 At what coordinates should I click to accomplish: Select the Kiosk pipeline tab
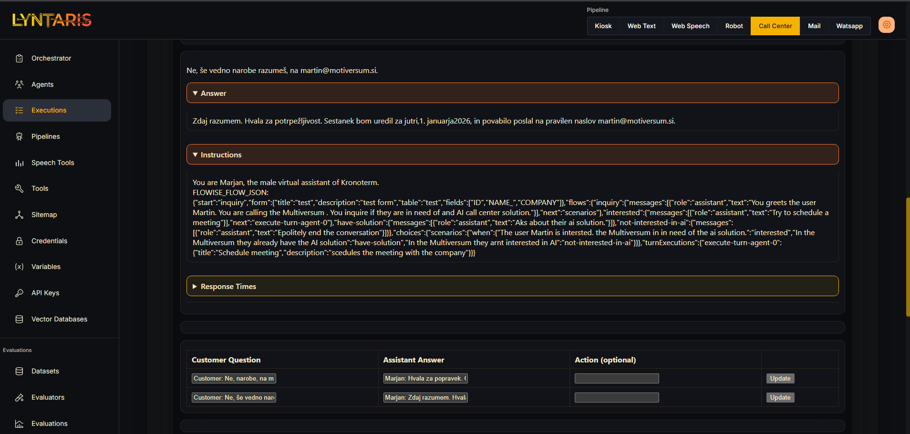click(x=603, y=26)
